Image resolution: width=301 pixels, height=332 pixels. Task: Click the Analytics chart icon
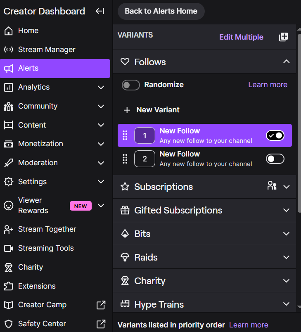(9, 87)
